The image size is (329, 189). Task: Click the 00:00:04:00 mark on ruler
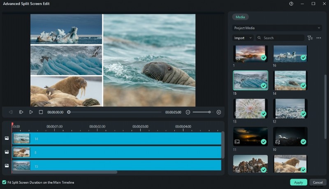tap(183, 127)
